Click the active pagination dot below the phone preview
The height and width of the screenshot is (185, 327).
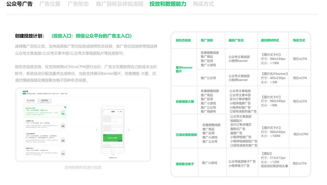coord(113,155)
